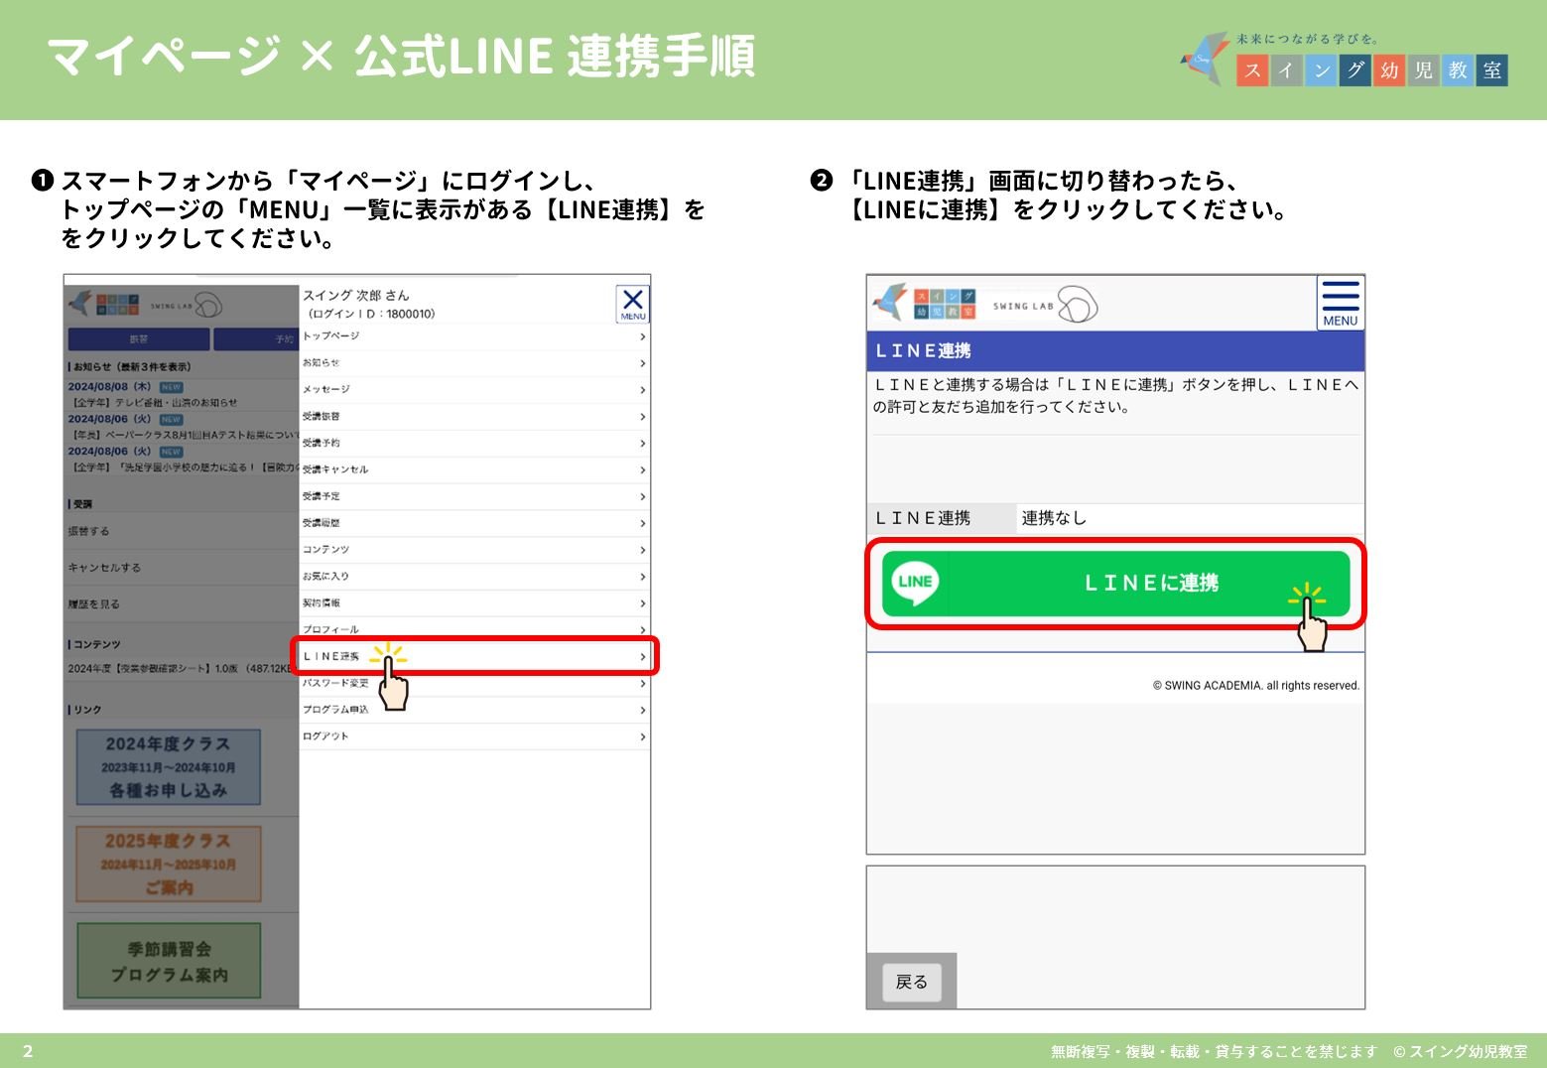This screenshot has width=1547, height=1068.
Task: Select 受講予約 in the menu
Action: pyautogui.click(x=474, y=444)
